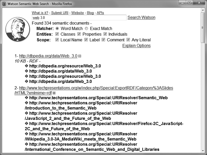Open the APIs link
Screen dimensions: 207x155
click(100, 13)
